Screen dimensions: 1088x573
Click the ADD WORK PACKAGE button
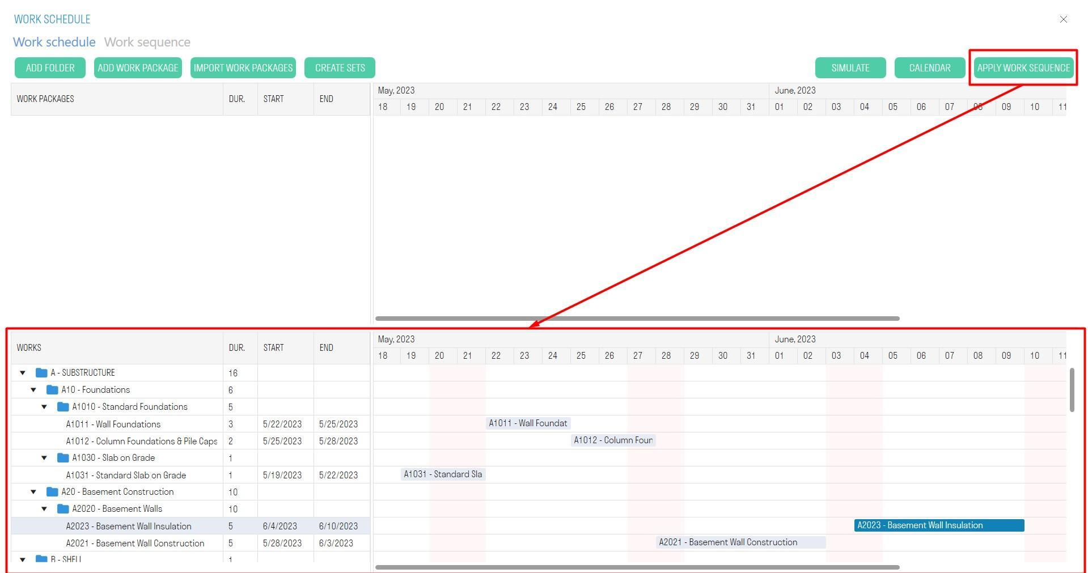coord(138,68)
